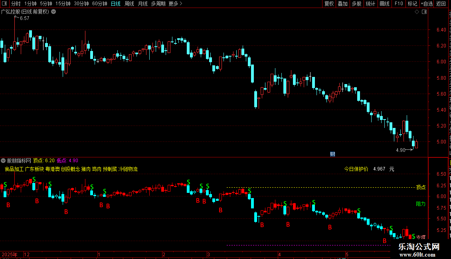Activate the 画线 drawing tool

[385, 4]
